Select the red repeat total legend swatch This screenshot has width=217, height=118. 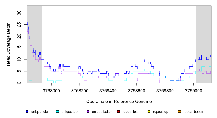[x=118, y=111]
